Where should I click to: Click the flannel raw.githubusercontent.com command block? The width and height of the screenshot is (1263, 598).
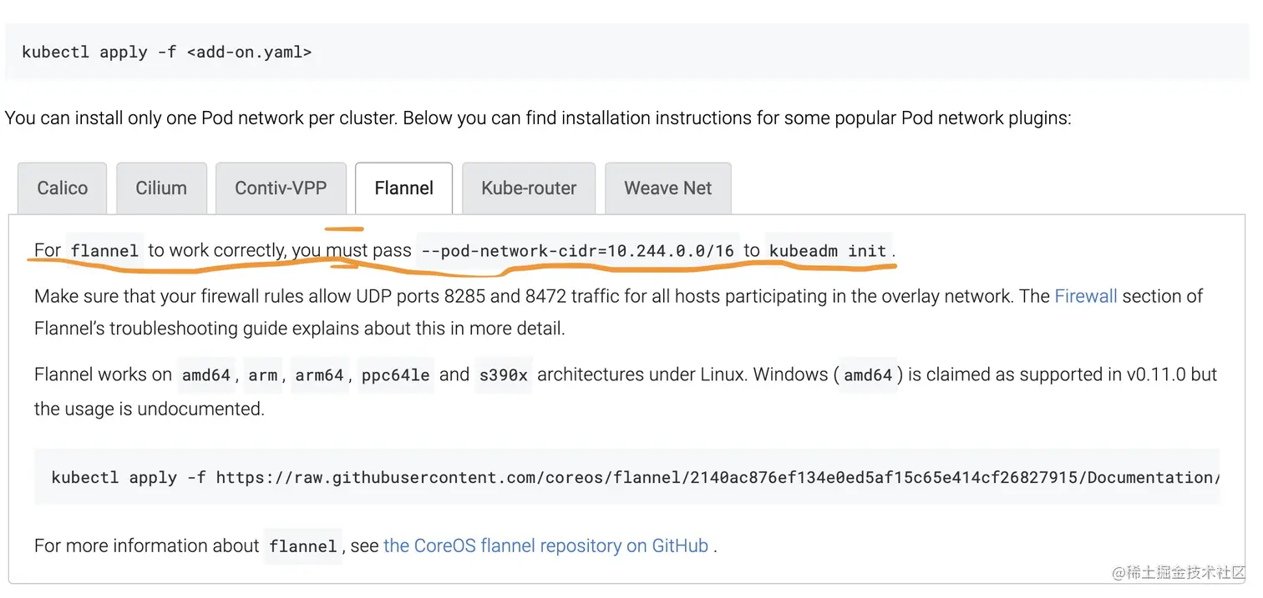pos(627,477)
